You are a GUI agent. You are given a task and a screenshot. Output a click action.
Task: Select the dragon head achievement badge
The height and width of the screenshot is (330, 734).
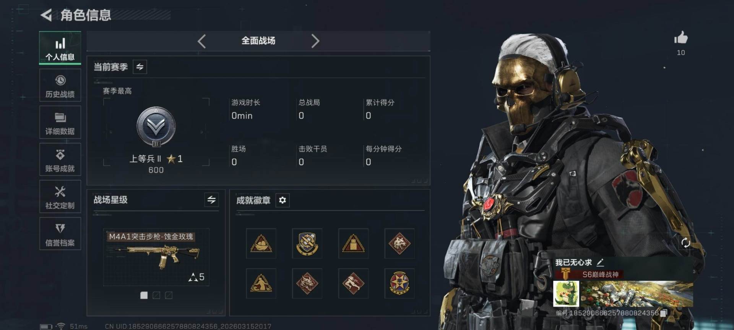[x=307, y=283]
